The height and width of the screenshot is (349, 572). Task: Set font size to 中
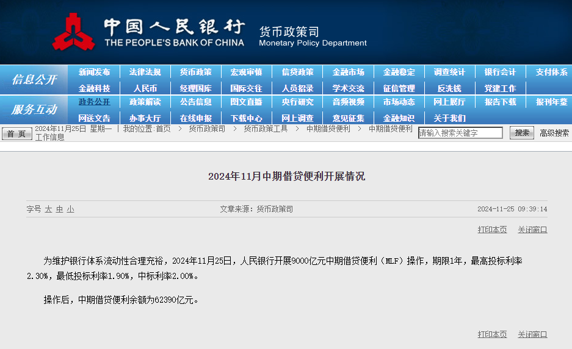click(x=59, y=210)
